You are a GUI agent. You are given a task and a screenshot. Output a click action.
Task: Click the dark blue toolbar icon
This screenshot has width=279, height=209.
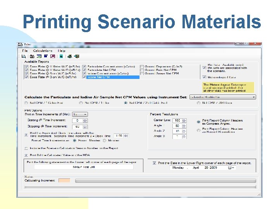click(x=46, y=56)
